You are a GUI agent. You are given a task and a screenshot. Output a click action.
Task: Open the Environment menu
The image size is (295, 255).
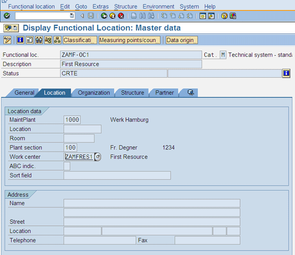[x=158, y=6]
